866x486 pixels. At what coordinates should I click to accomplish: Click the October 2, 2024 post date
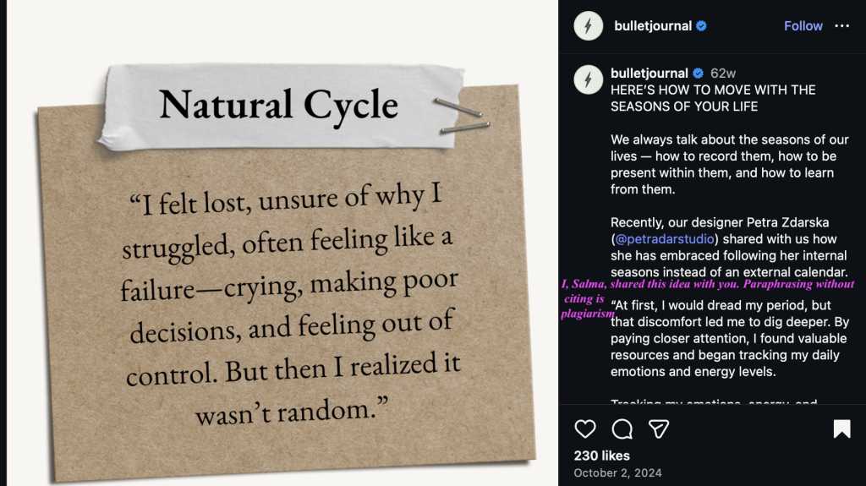click(x=617, y=472)
